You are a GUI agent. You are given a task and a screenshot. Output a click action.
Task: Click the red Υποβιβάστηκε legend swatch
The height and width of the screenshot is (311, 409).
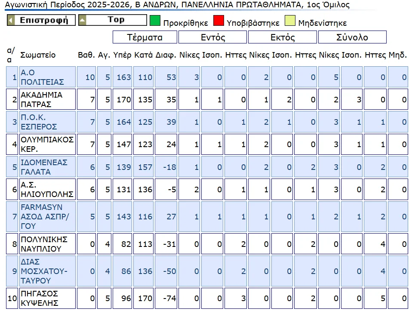(x=219, y=21)
